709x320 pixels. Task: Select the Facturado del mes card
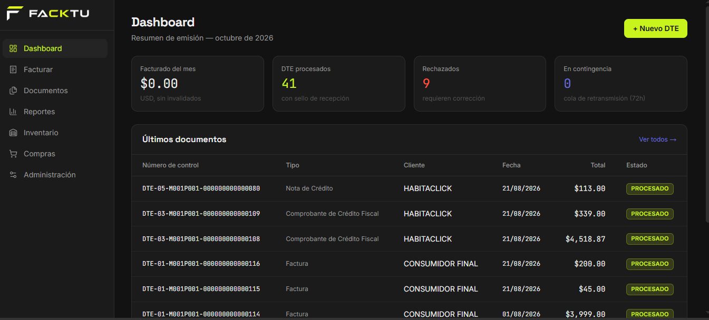(x=198, y=84)
